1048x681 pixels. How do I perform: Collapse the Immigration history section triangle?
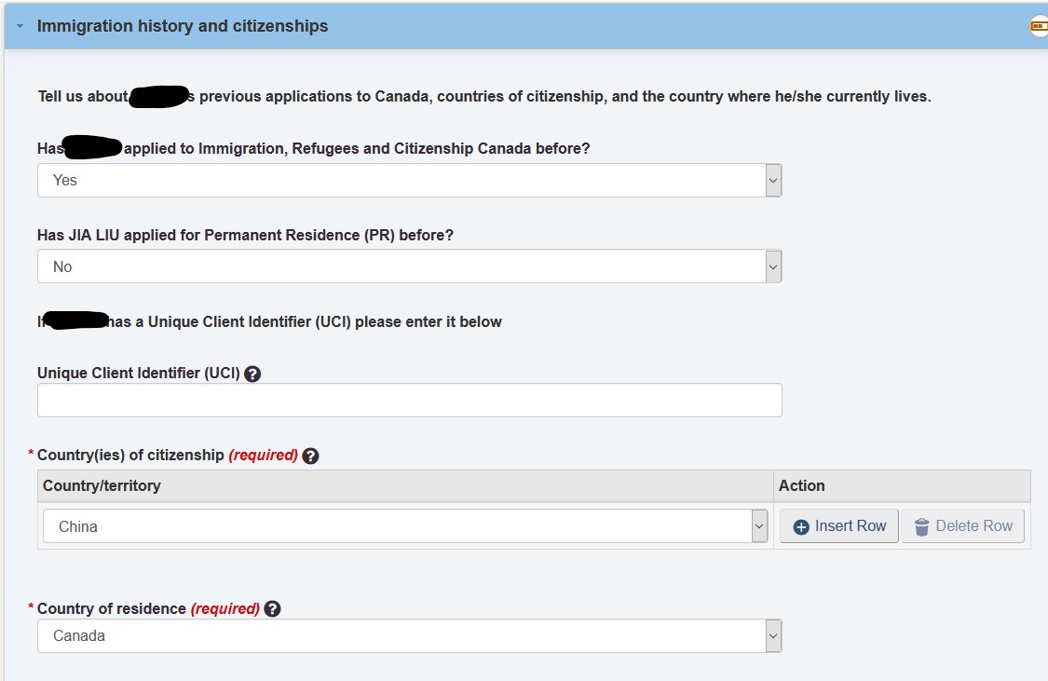click(20, 27)
